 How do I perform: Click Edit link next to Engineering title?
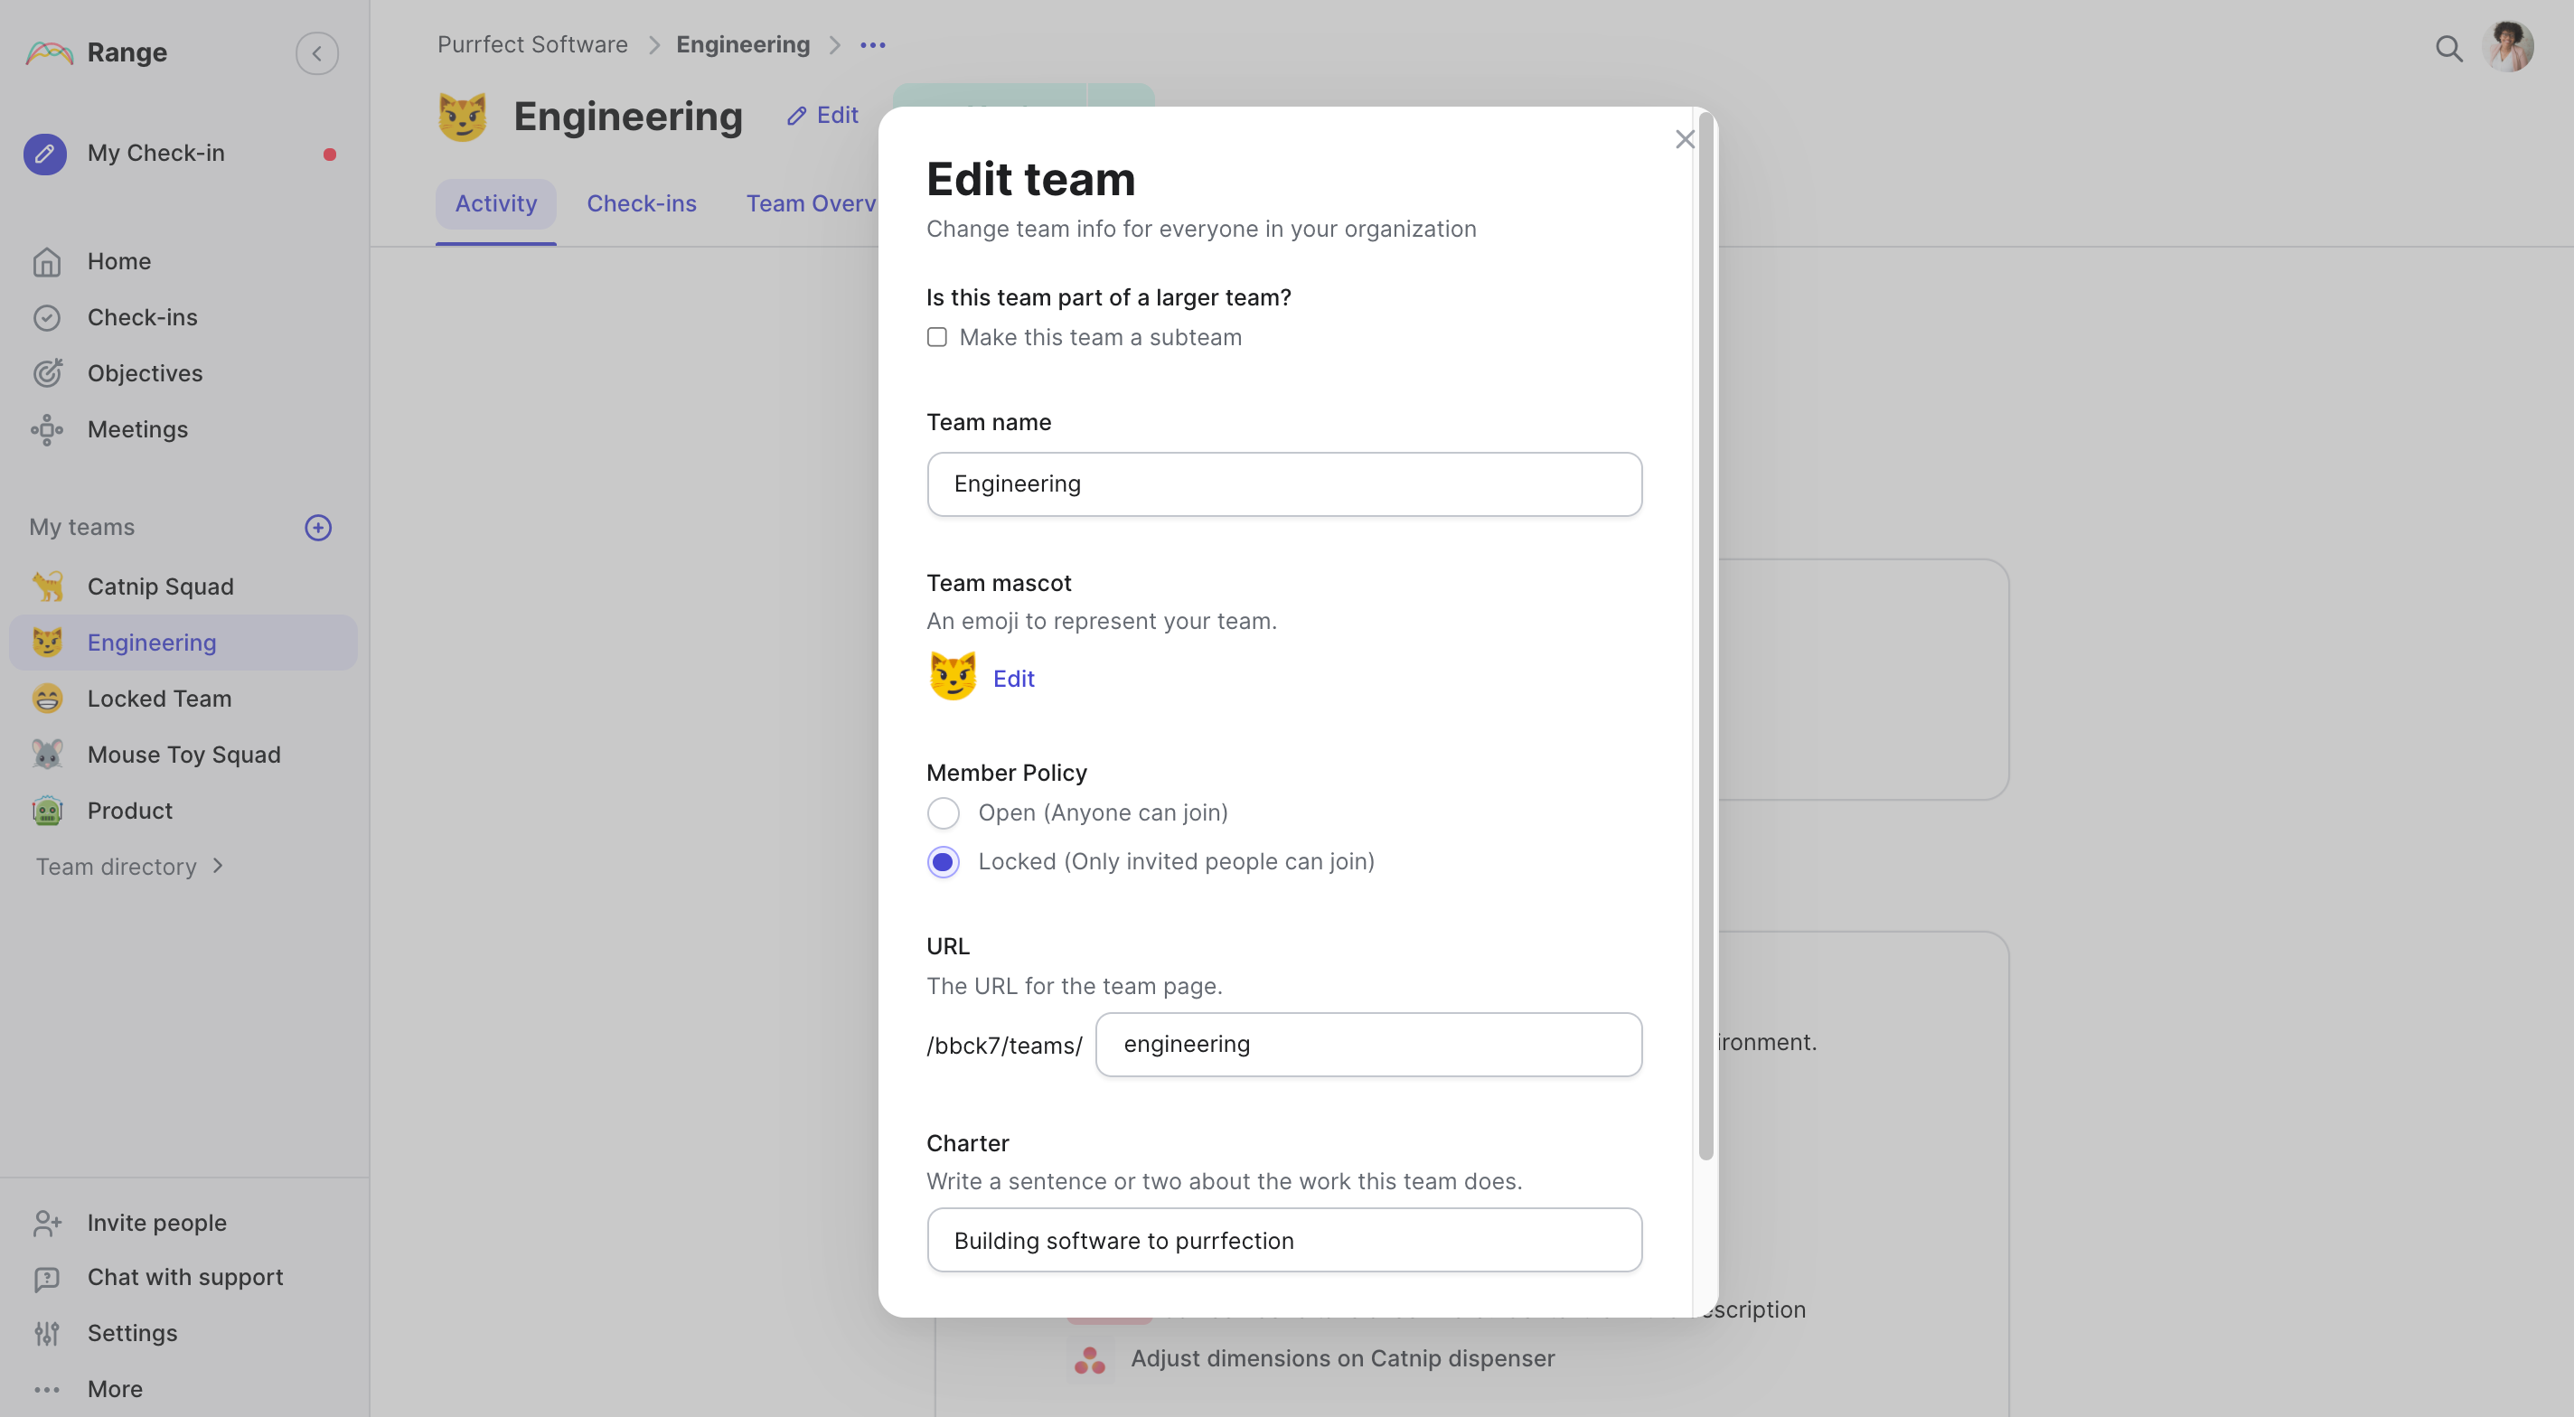(822, 116)
